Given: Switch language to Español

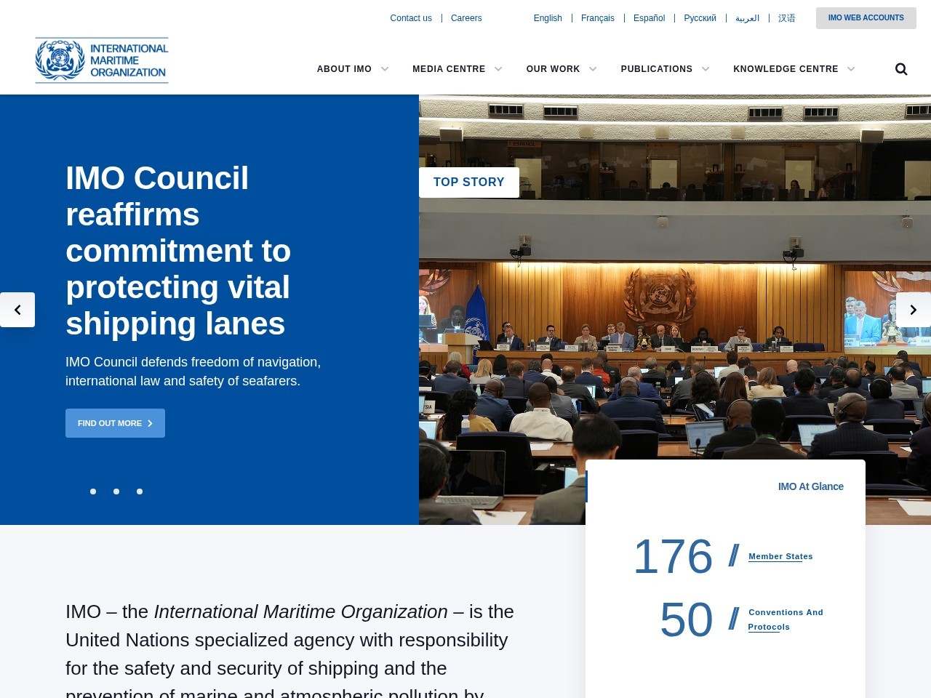Looking at the screenshot, I should (649, 18).
